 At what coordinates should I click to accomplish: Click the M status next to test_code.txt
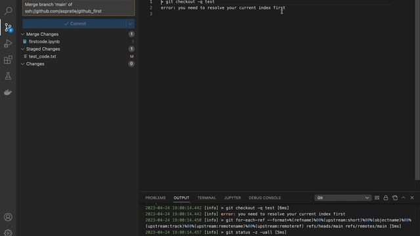tap(131, 56)
